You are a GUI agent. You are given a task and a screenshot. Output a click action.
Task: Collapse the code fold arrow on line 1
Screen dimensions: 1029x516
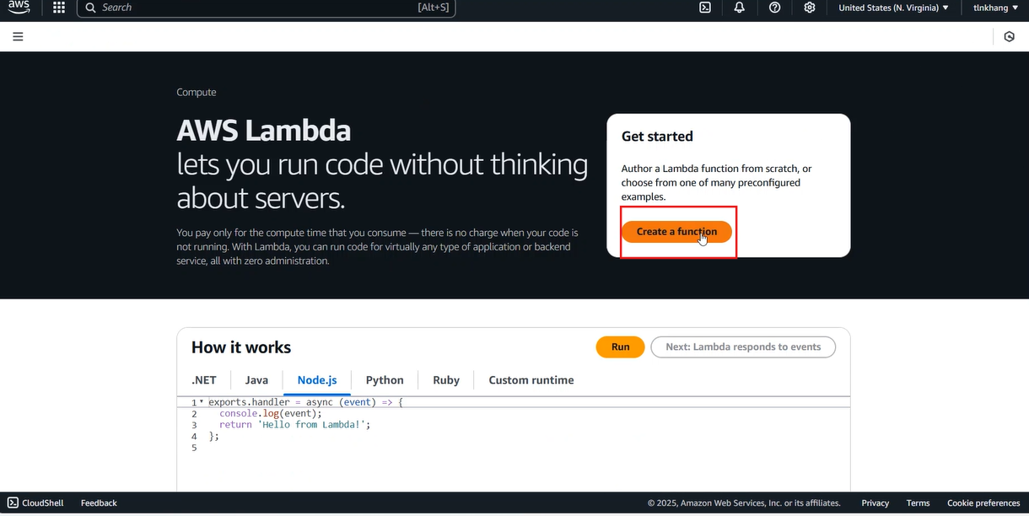(x=202, y=402)
